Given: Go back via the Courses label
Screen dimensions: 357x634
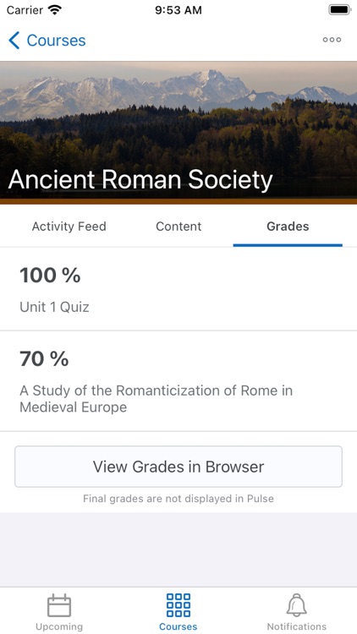Looking at the screenshot, I should pos(57,41).
